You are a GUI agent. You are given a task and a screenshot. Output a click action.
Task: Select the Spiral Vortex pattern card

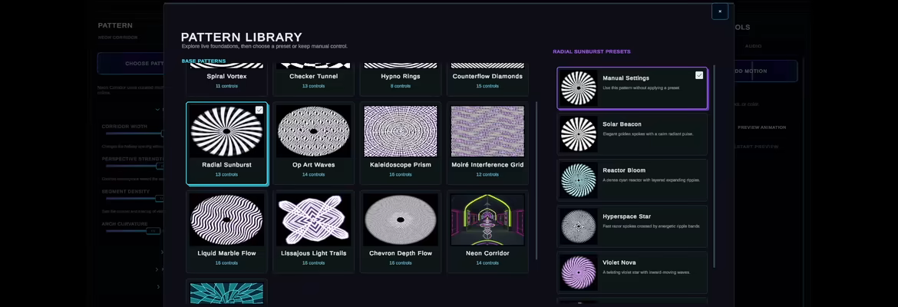226,79
